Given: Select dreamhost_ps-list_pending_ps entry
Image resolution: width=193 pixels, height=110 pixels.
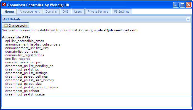Looking at the screenshot, I should pyautogui.click(x=29, y=66).
